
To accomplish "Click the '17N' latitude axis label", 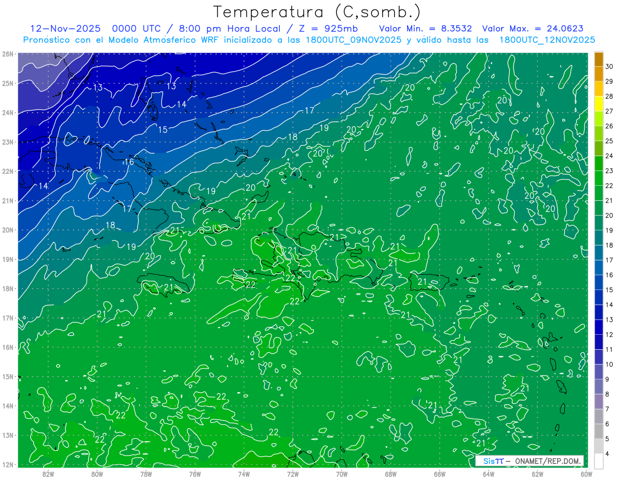I will click(8, 318).
